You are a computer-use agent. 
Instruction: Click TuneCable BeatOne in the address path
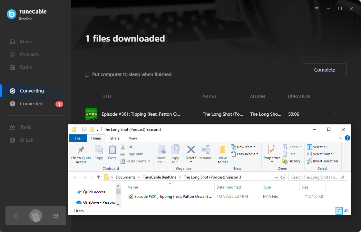(x=160, y=177)
